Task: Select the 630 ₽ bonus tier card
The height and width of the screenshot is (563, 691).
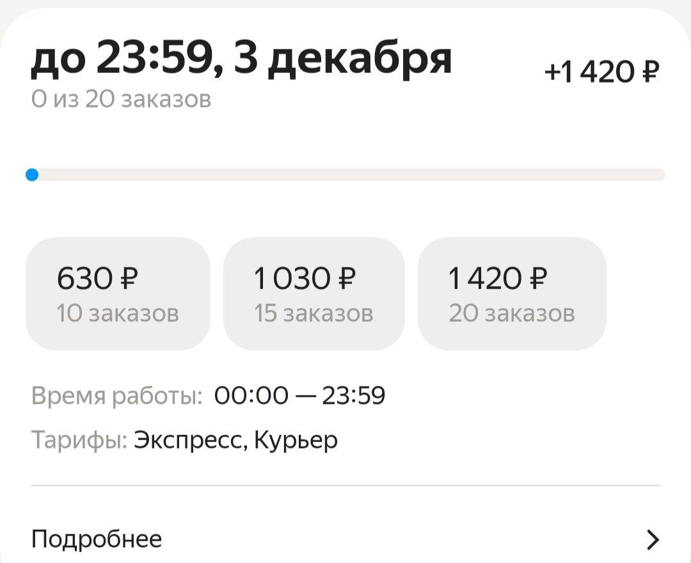Action: (x=118, y=294)
